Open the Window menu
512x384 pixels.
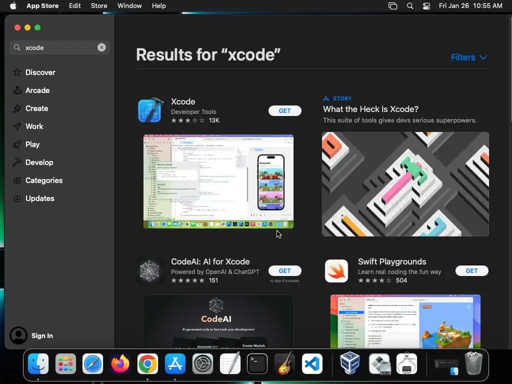click(x=129, y=6)
